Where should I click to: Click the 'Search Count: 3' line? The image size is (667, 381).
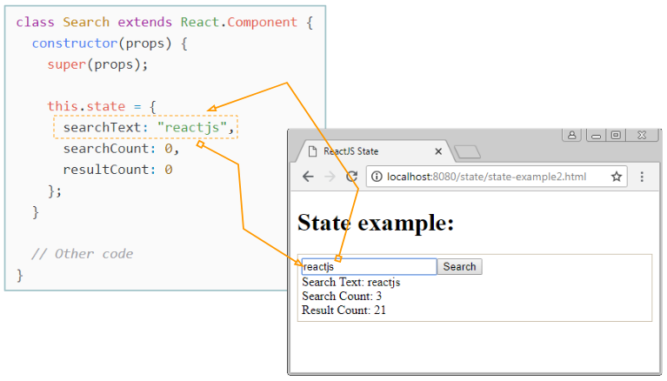[342, 297]
